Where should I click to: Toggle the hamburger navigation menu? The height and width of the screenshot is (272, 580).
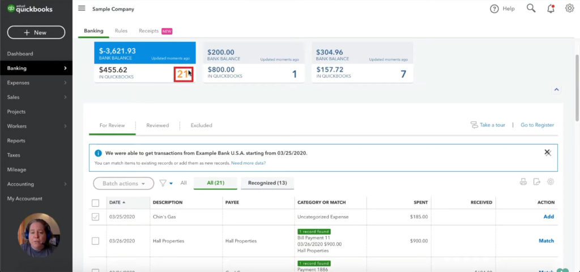pos(82,8)
